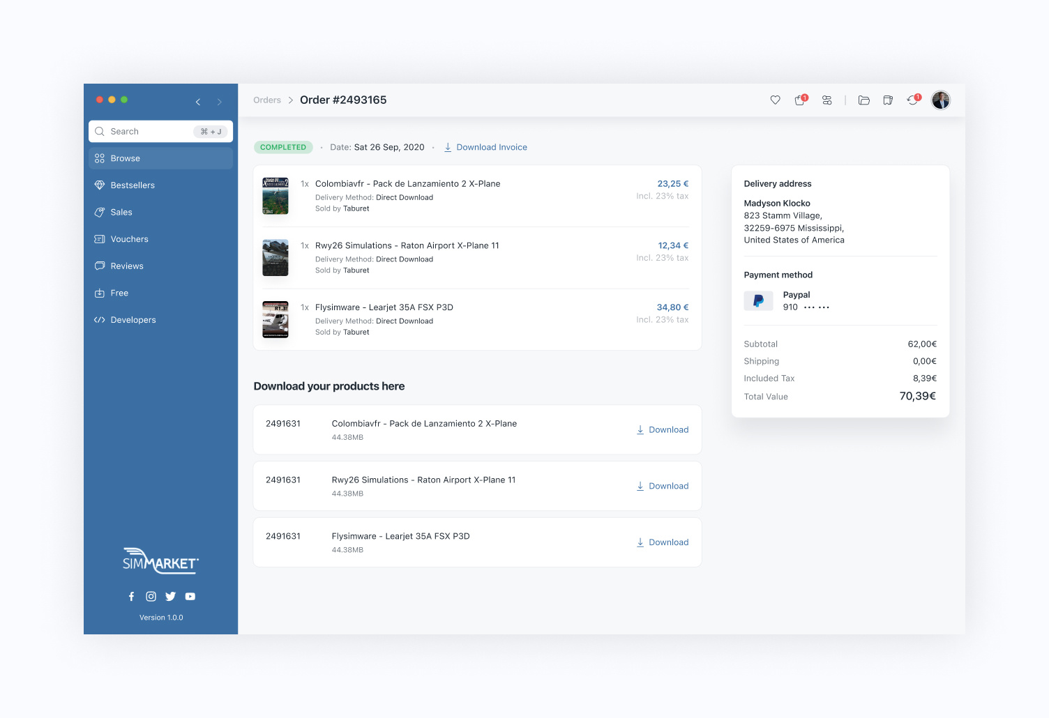Image resolution: width=1049 pixels, height=718 pixels.
Task: Open the Developers section in sidebar
Action: (x=133, y=320)
